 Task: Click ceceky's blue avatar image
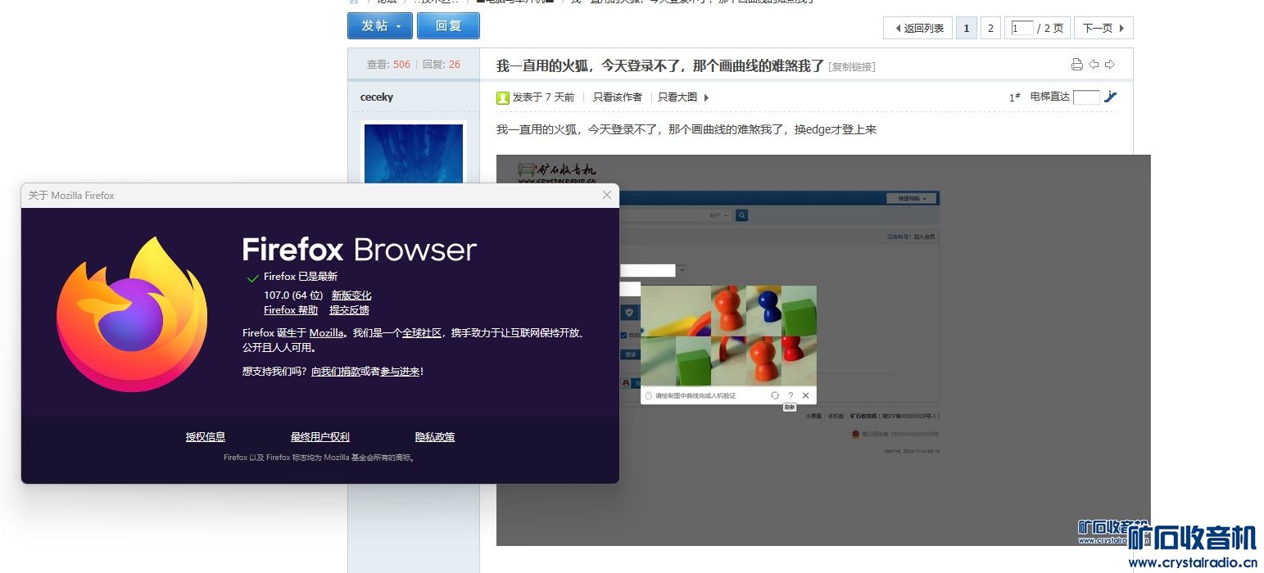(x=413, y=153)
